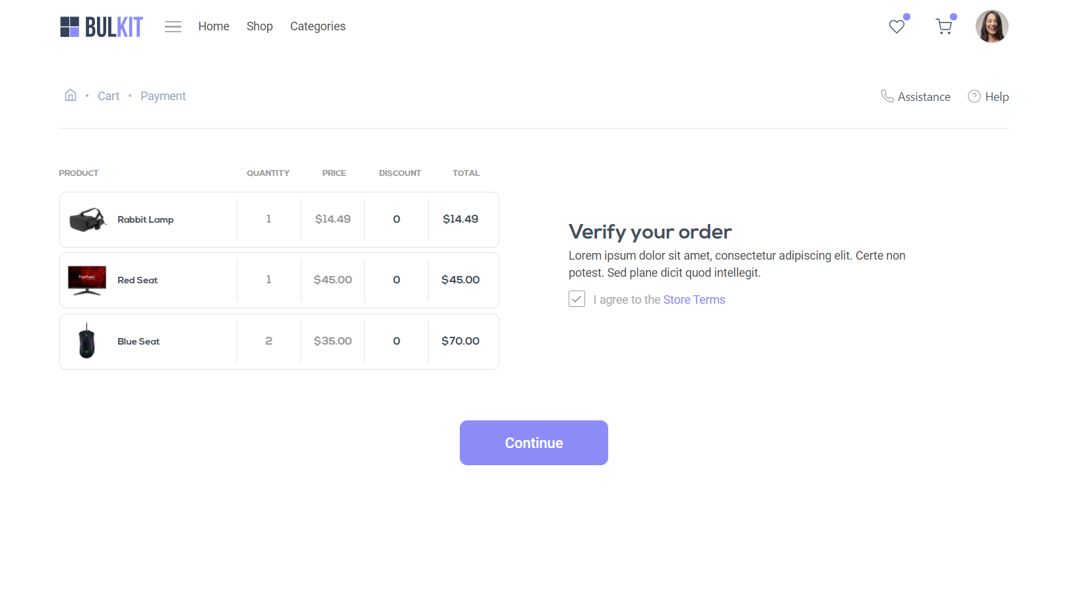
Task: Click the Bulkit logo
Action: pos(101,26)
